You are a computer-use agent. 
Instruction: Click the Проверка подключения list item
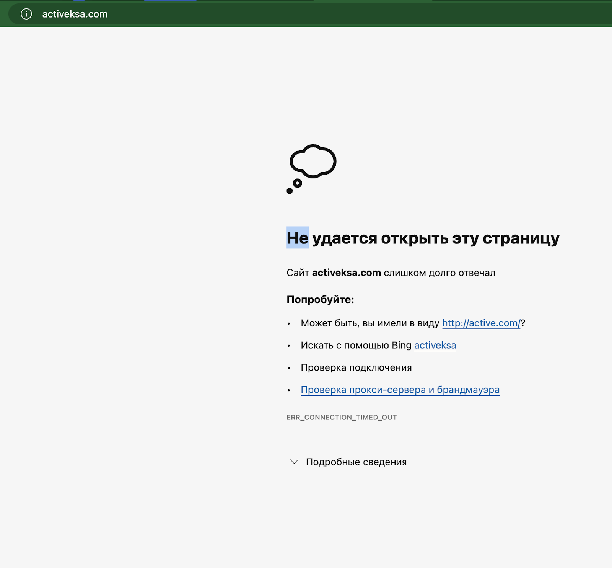coord(356,367)
